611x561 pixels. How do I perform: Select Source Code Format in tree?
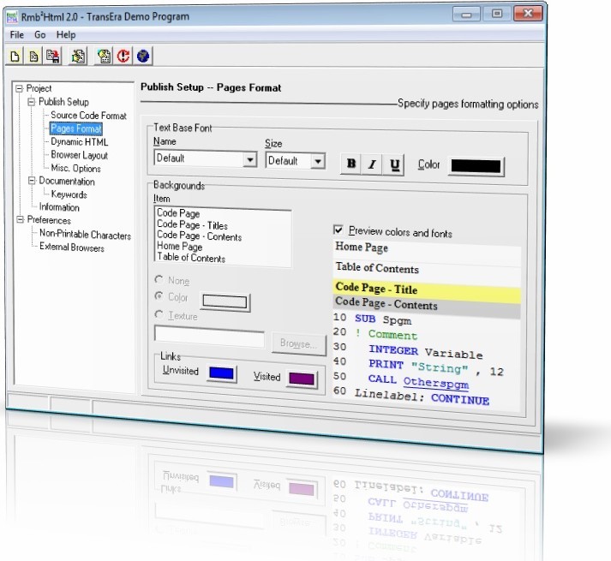(x=88, y=116)
